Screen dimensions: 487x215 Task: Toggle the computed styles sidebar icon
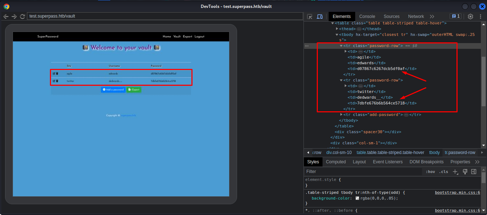click(x=474, y=172)
